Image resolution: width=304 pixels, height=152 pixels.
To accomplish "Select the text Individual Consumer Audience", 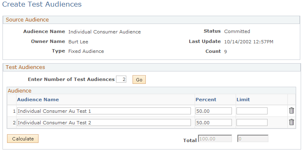I will point(105,32).
